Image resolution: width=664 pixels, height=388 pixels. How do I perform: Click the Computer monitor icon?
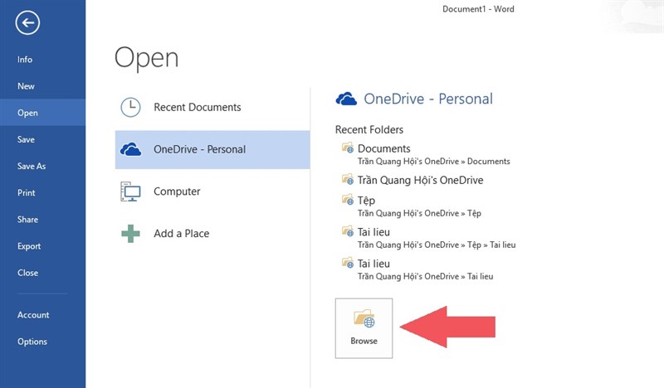130,192
